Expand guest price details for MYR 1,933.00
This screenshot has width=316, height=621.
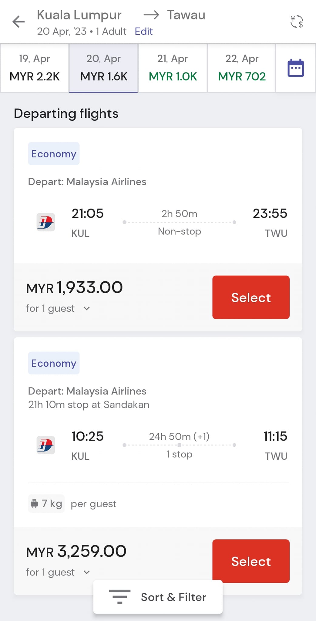[86, 309]
